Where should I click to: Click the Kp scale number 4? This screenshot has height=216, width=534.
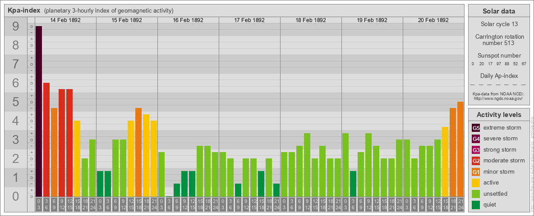click(x=15, y=121)
